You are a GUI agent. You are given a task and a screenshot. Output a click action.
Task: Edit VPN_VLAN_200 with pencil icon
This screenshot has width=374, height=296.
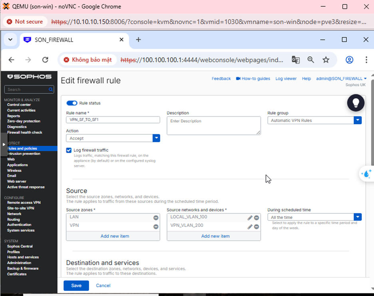[x=250, y=226]
